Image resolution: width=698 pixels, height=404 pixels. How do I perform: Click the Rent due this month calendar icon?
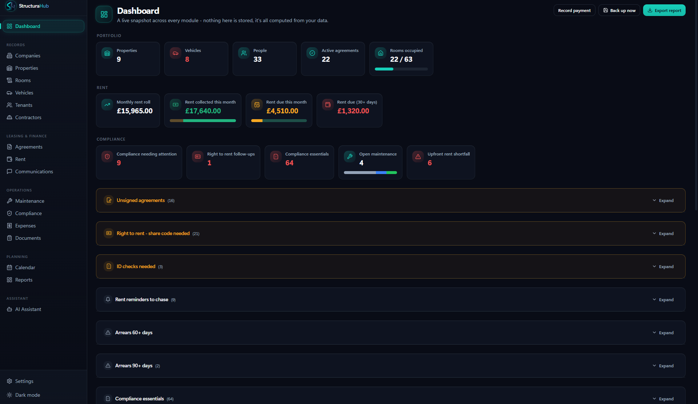(x=257, y=105)
